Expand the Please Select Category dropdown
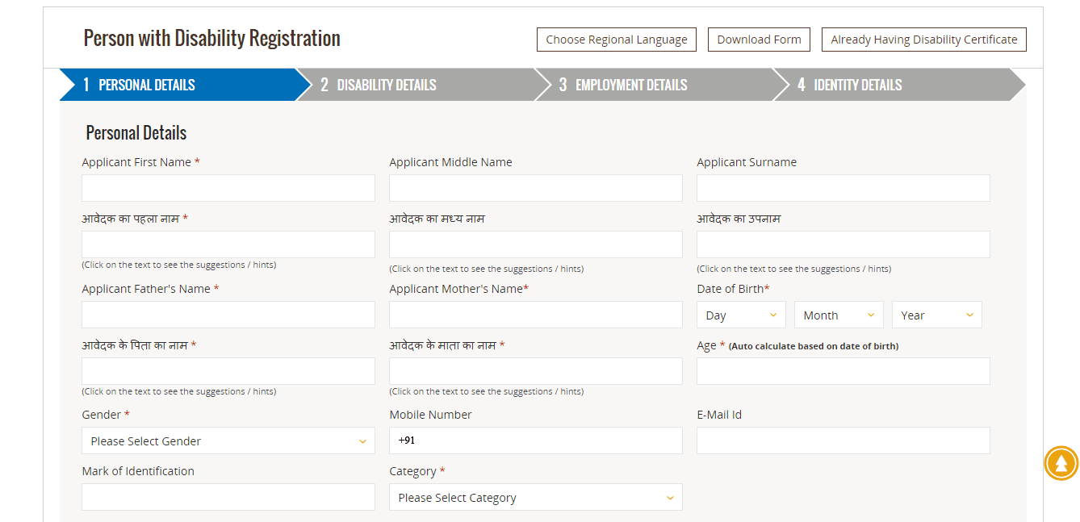This screenshot has width=1080, height=522. (535, 497)
